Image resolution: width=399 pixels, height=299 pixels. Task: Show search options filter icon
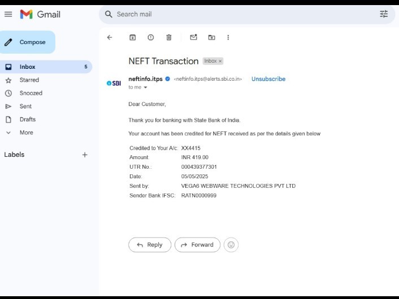click(x=384, y=14)
